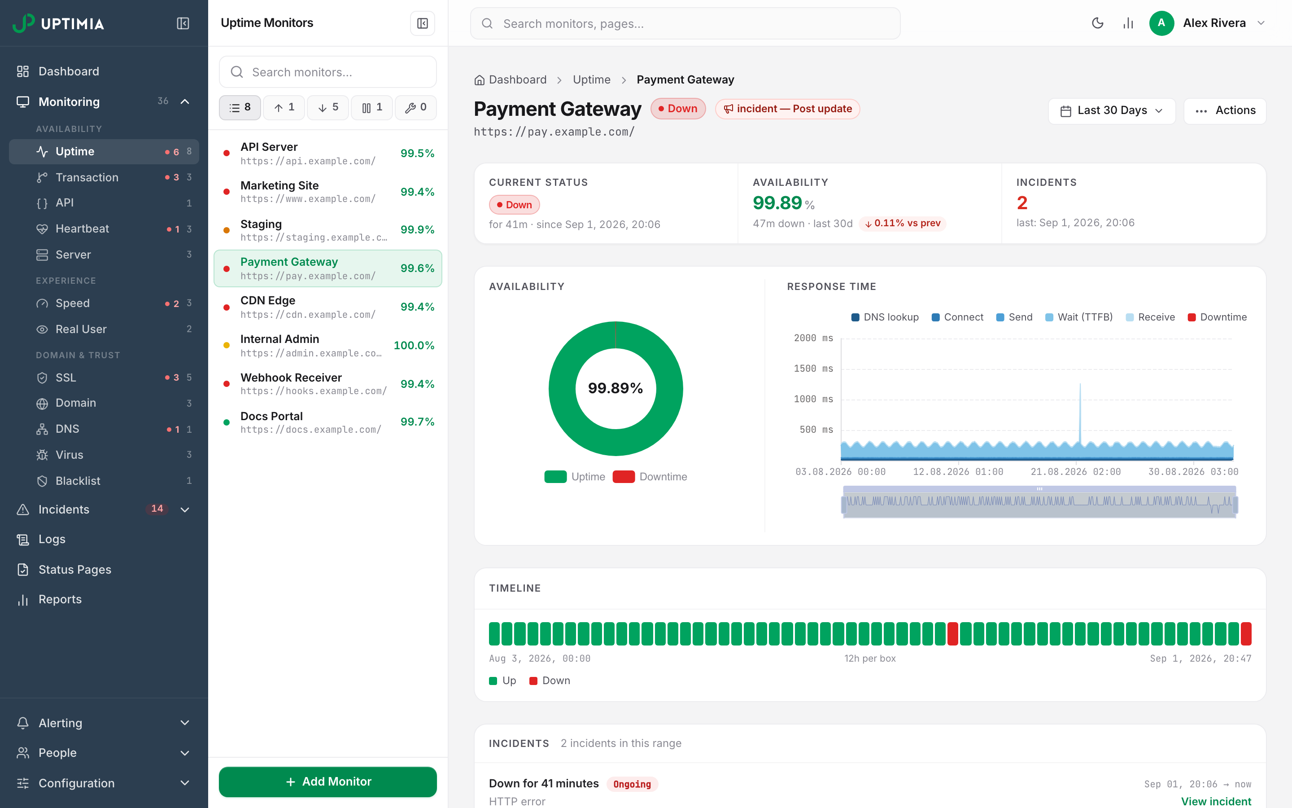The height and width of the screenshot is (808, 1292).
Task: Expand the Configuration section
Action: pyautogui.click(x=104, y=783)
